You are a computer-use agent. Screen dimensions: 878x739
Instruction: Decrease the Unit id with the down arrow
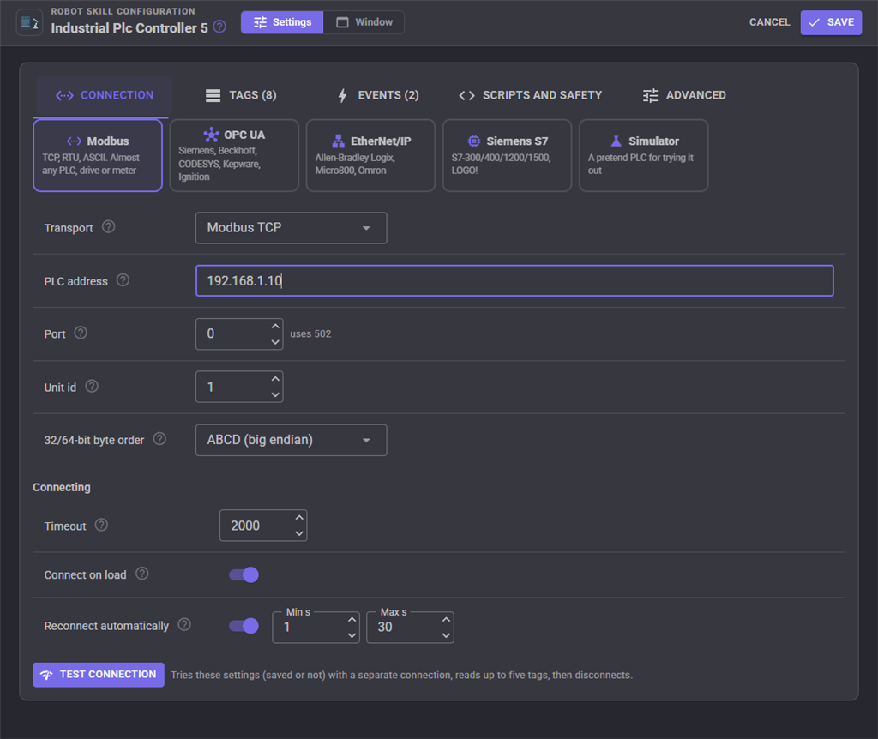(275, 394)
